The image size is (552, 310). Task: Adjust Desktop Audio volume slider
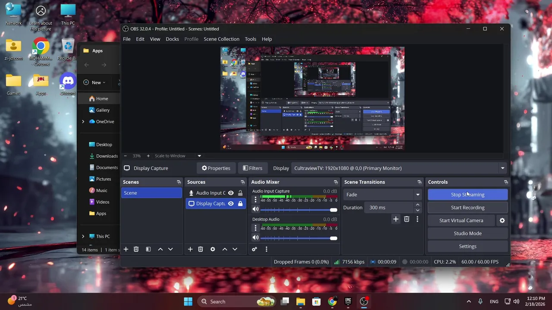point(298,238)
